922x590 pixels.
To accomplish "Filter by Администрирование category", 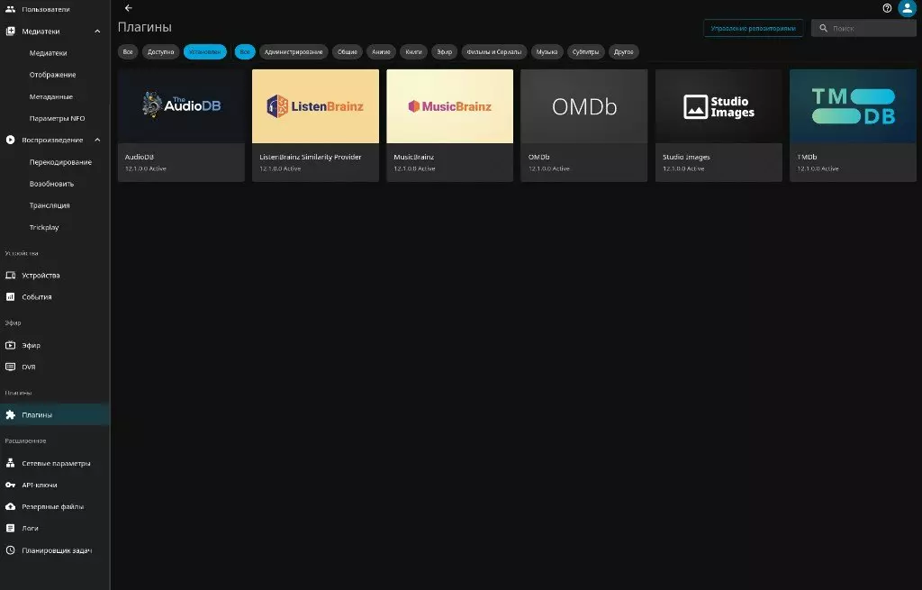I will click(294, 51).
